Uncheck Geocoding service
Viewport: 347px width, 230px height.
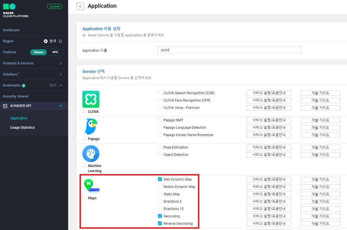pos(160,216)
